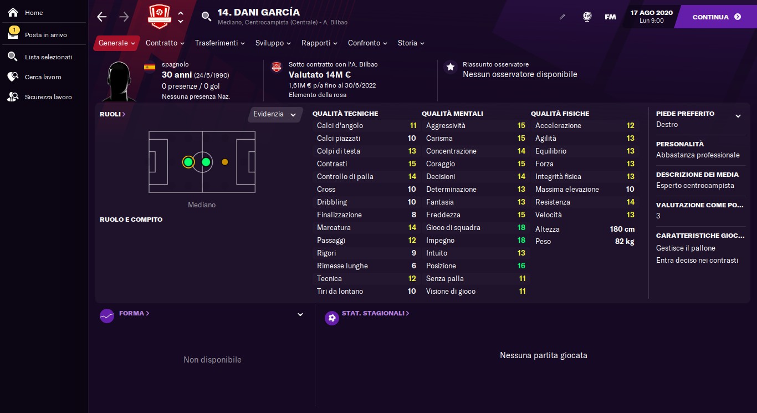Open the Contratto menu
This screenshot has height=413, width=757.
tap(165, 43)
